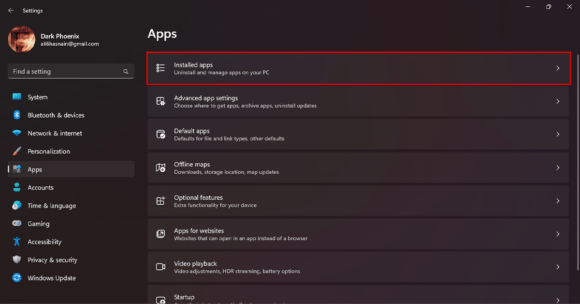Switch to Bluetooth & devices section
Screen dimensions: 580x304
[x=56, y=115]
